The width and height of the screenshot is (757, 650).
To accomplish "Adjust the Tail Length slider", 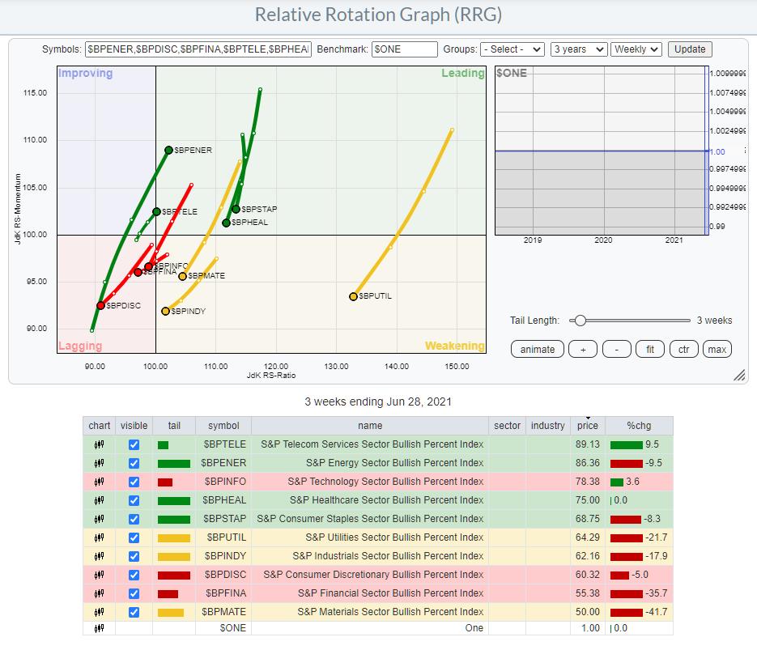I will 579,321.
